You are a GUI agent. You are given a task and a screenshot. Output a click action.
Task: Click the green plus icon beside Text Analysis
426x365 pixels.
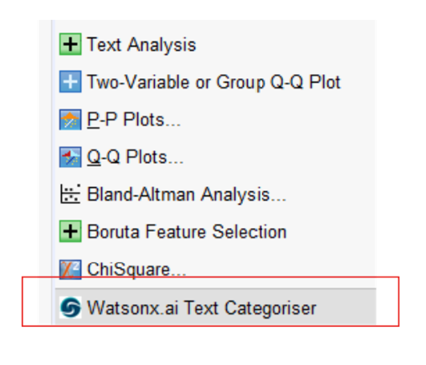point(71,44)
